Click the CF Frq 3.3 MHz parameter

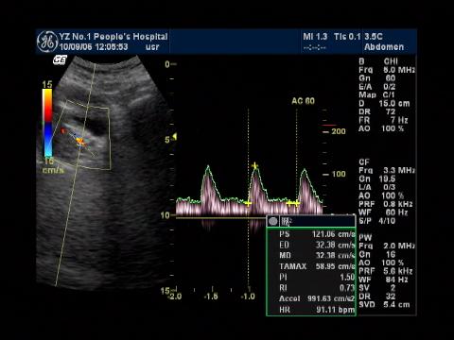pyautogui.click(x=387, y=170)
